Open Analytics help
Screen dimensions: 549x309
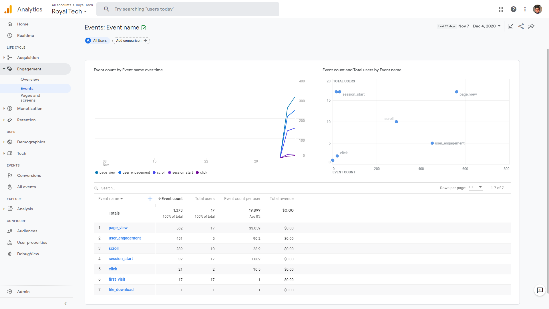[514, 9]
